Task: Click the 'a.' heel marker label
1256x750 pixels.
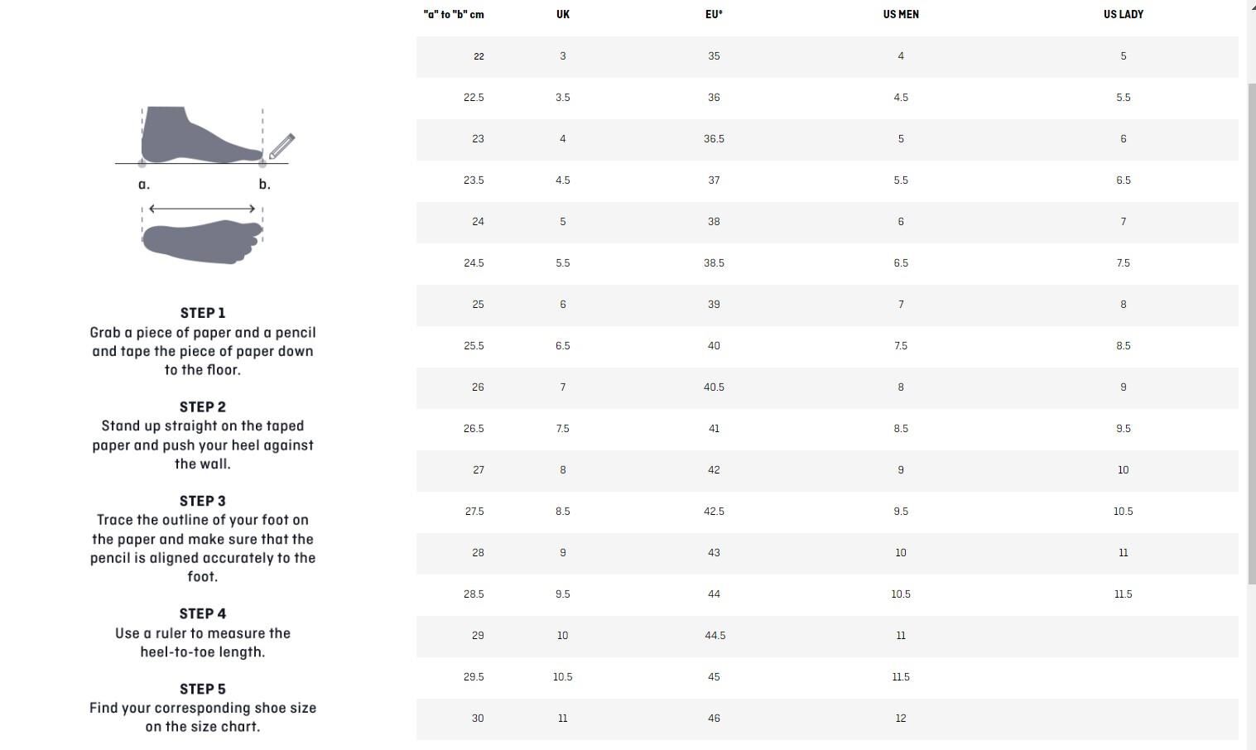Action: coord(144,185)
